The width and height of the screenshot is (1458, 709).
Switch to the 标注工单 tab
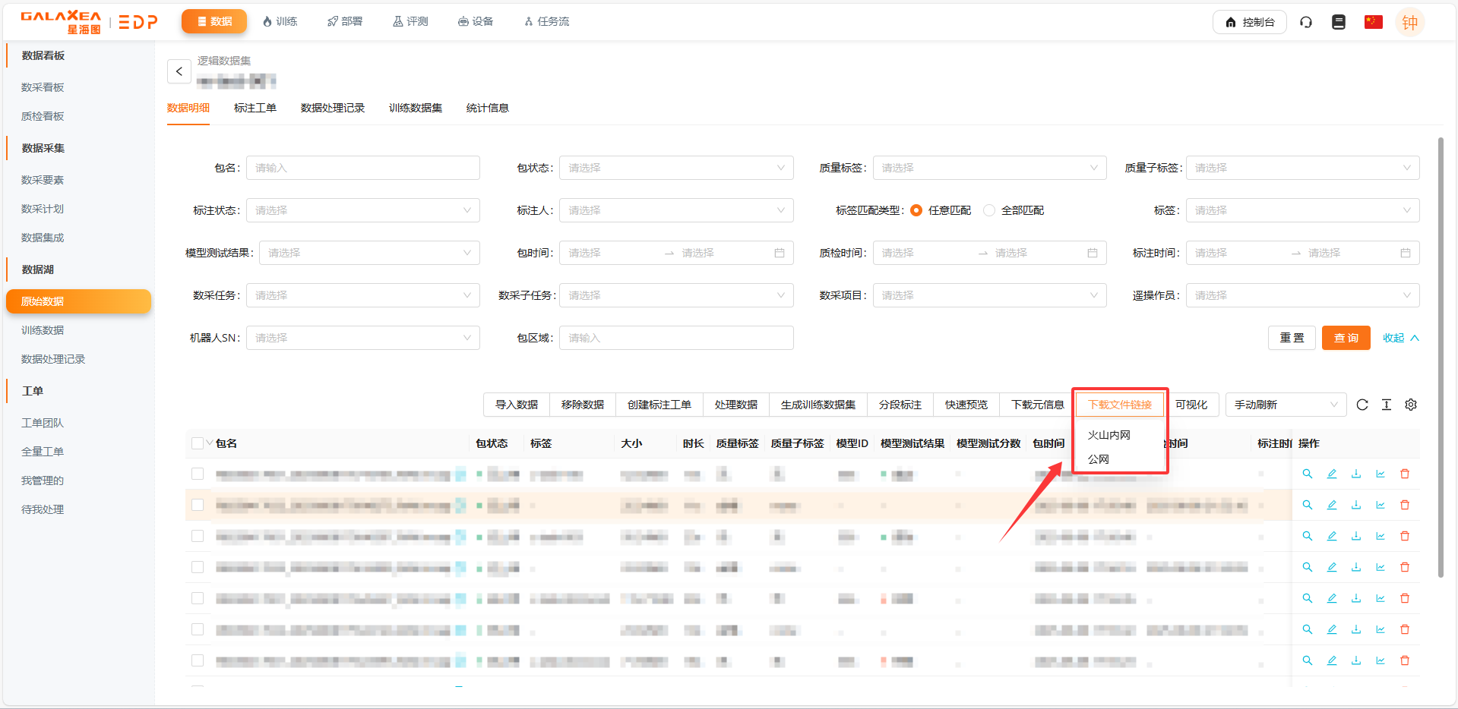(x=255, y=108)
